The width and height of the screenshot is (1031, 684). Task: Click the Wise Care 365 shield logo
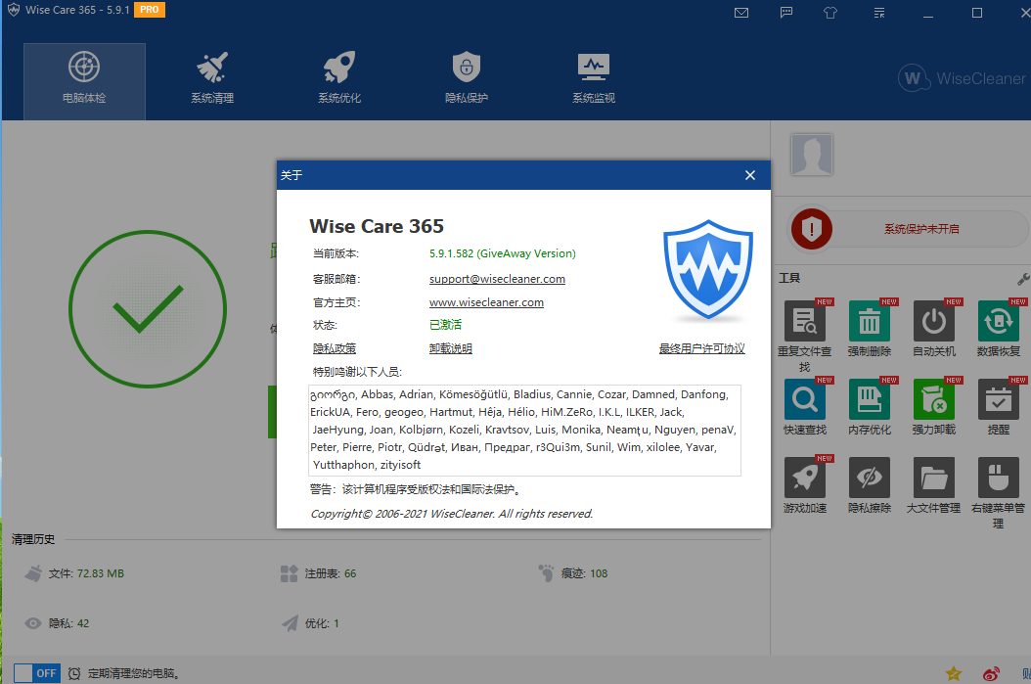tap(707, 270)
